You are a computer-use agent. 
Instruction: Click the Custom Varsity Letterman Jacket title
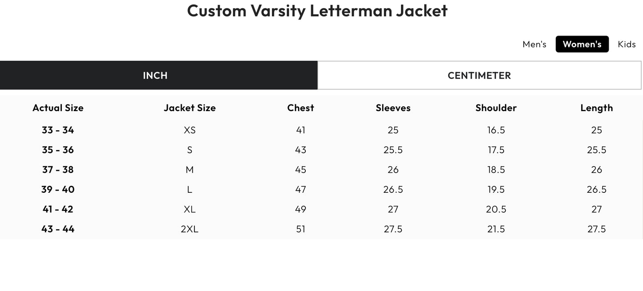[x=317, y=10]
